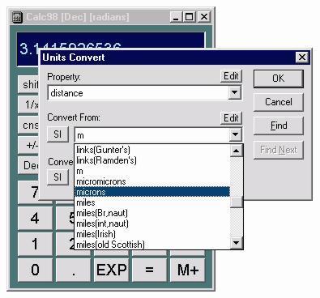Image resolution: width=320 pixels, height=298 pixels.
Task: Click the M+ memory key
Action: [x=188, y=270]
